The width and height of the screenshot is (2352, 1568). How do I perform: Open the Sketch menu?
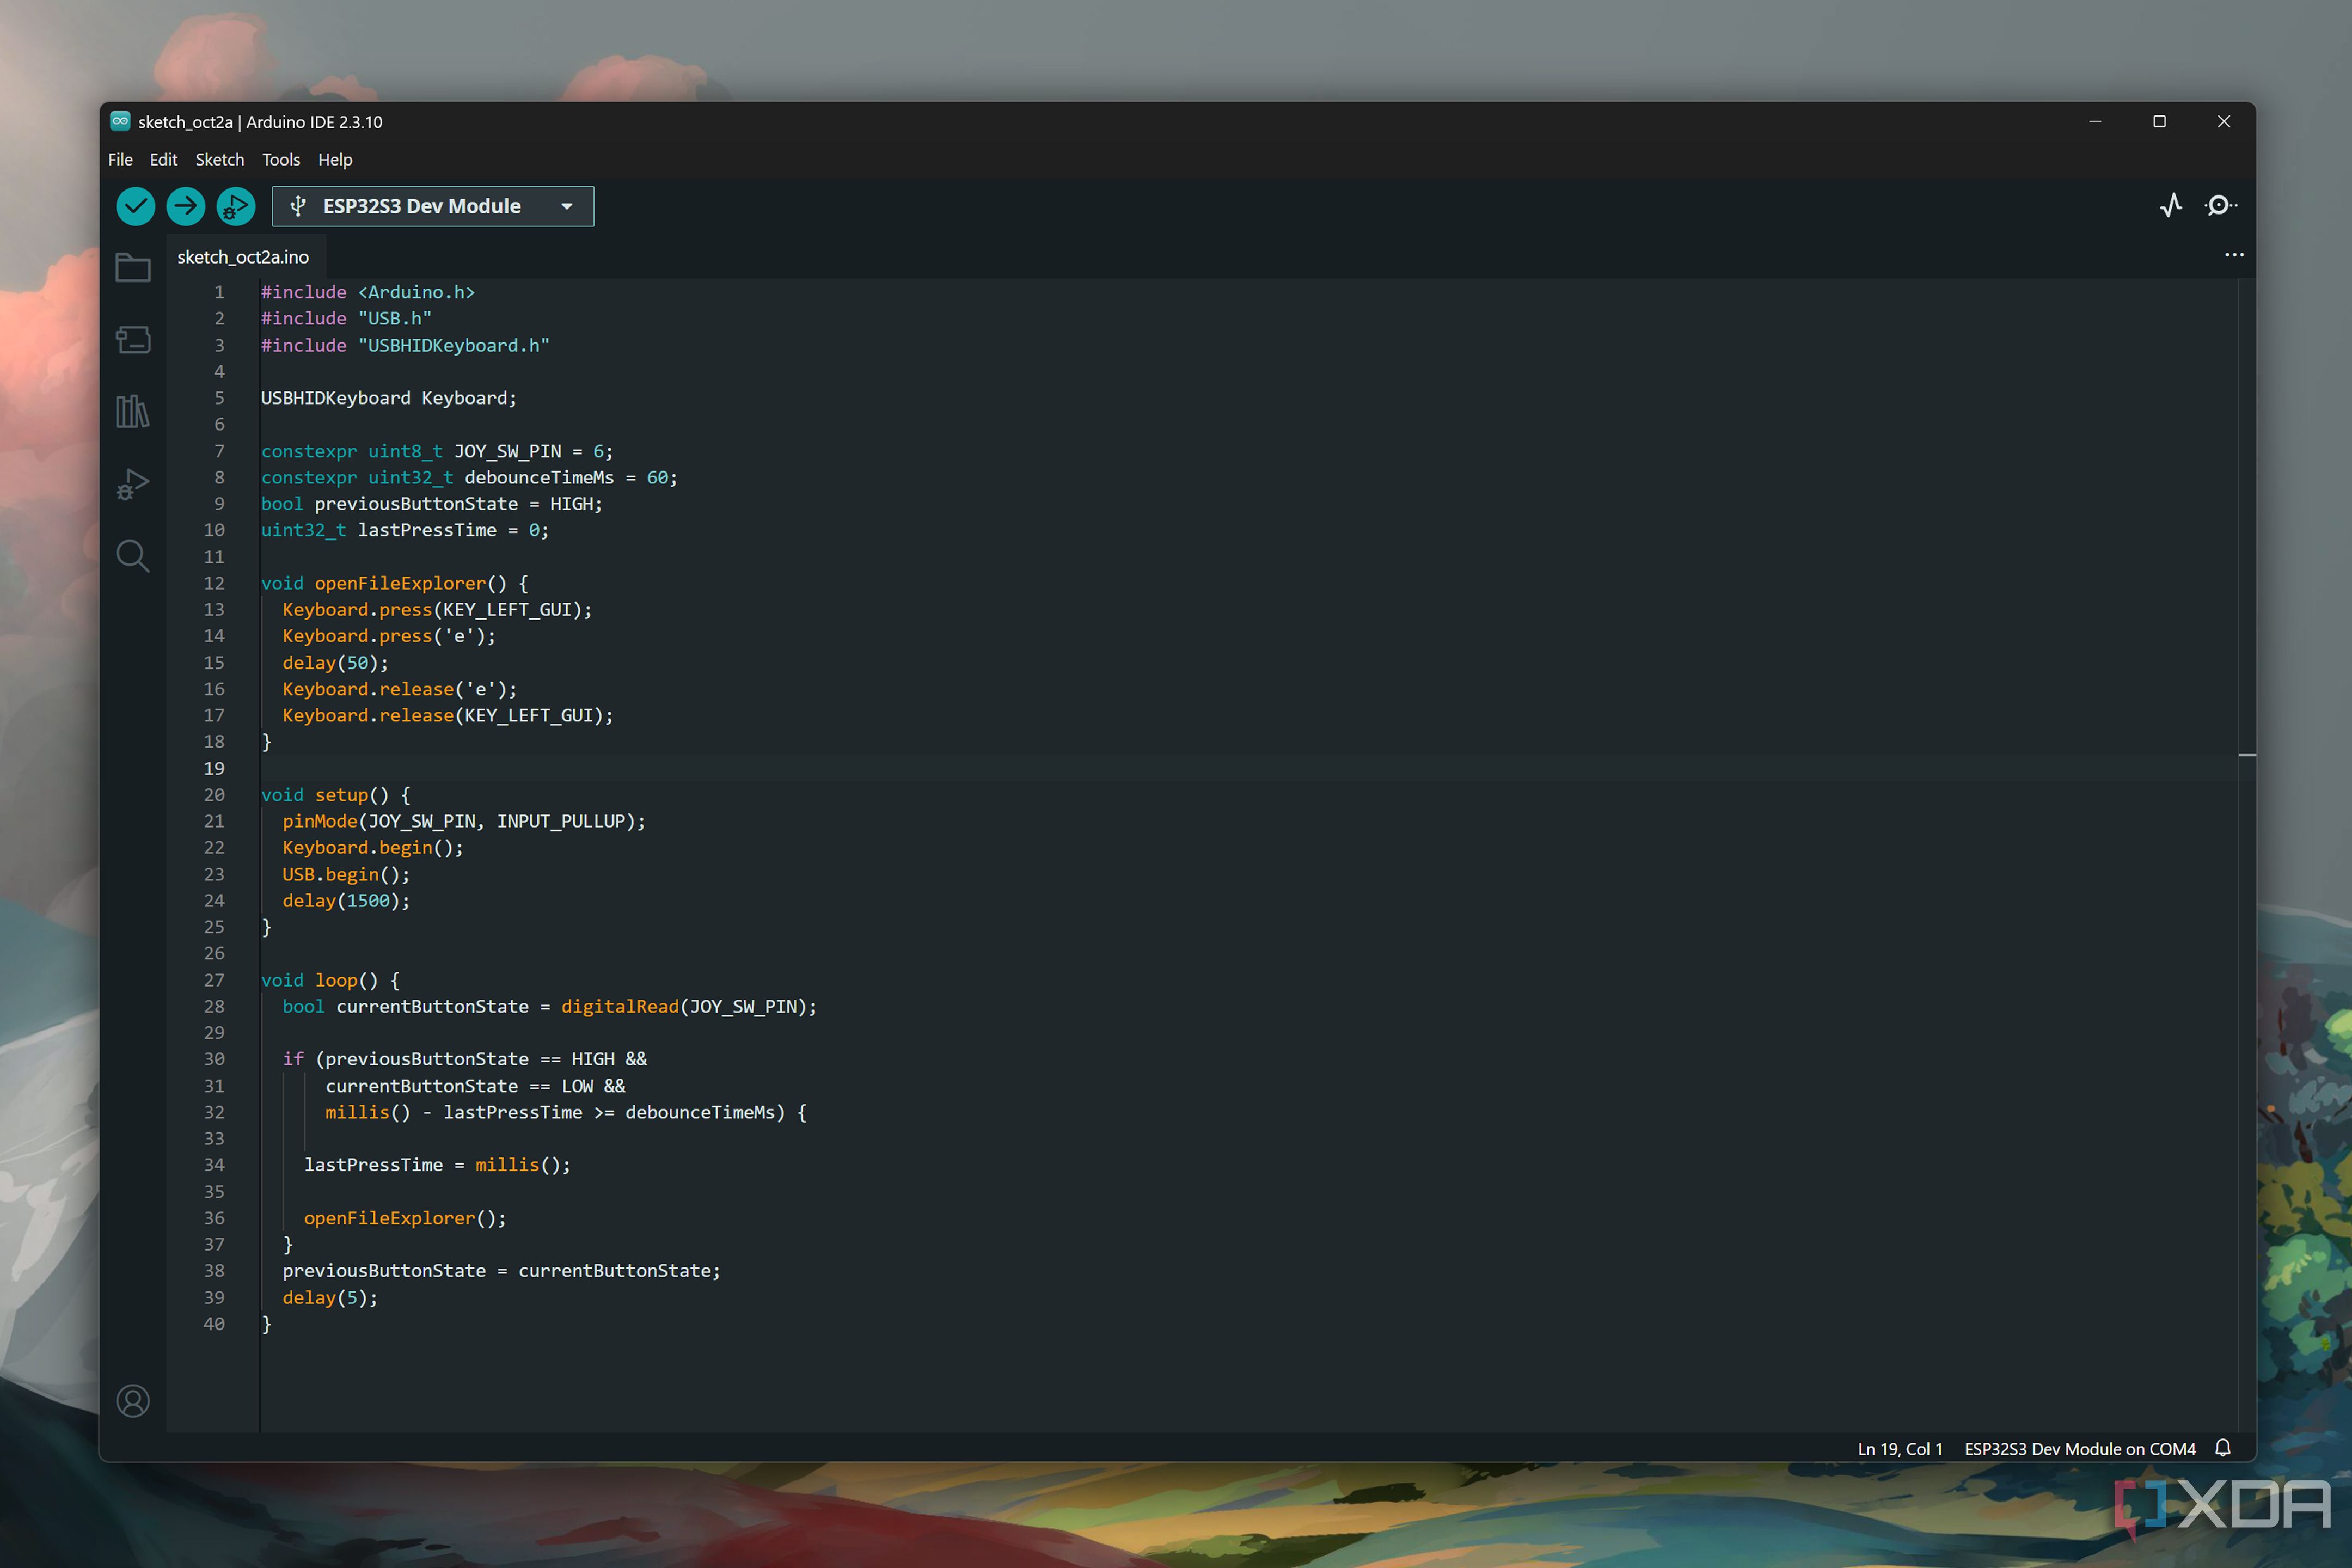[220, 160]
